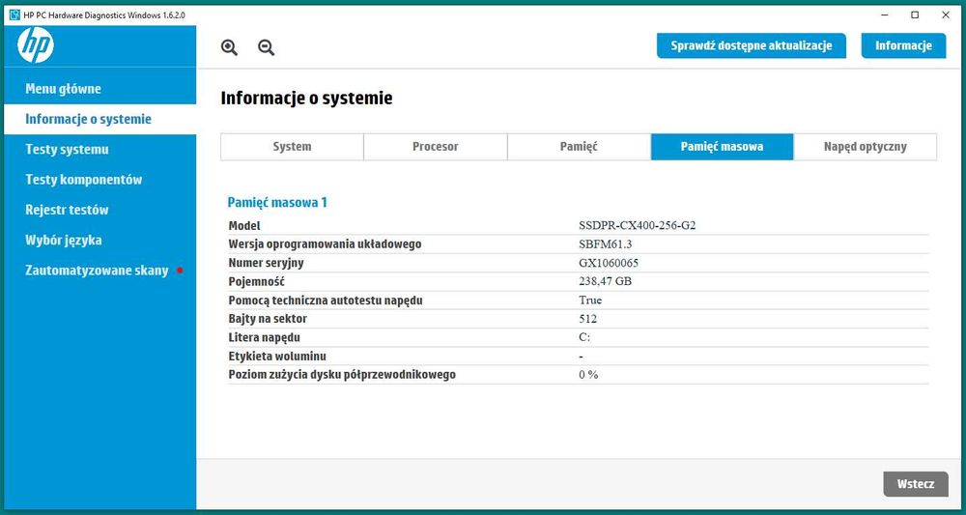Click the Informacje button
This screenshot has height=515, width=966.
pyautogui.click(x=903, y=45)
